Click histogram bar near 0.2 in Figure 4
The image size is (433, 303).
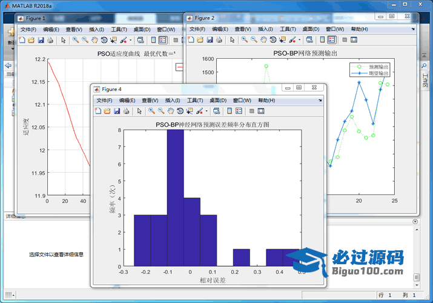(242, 258)
